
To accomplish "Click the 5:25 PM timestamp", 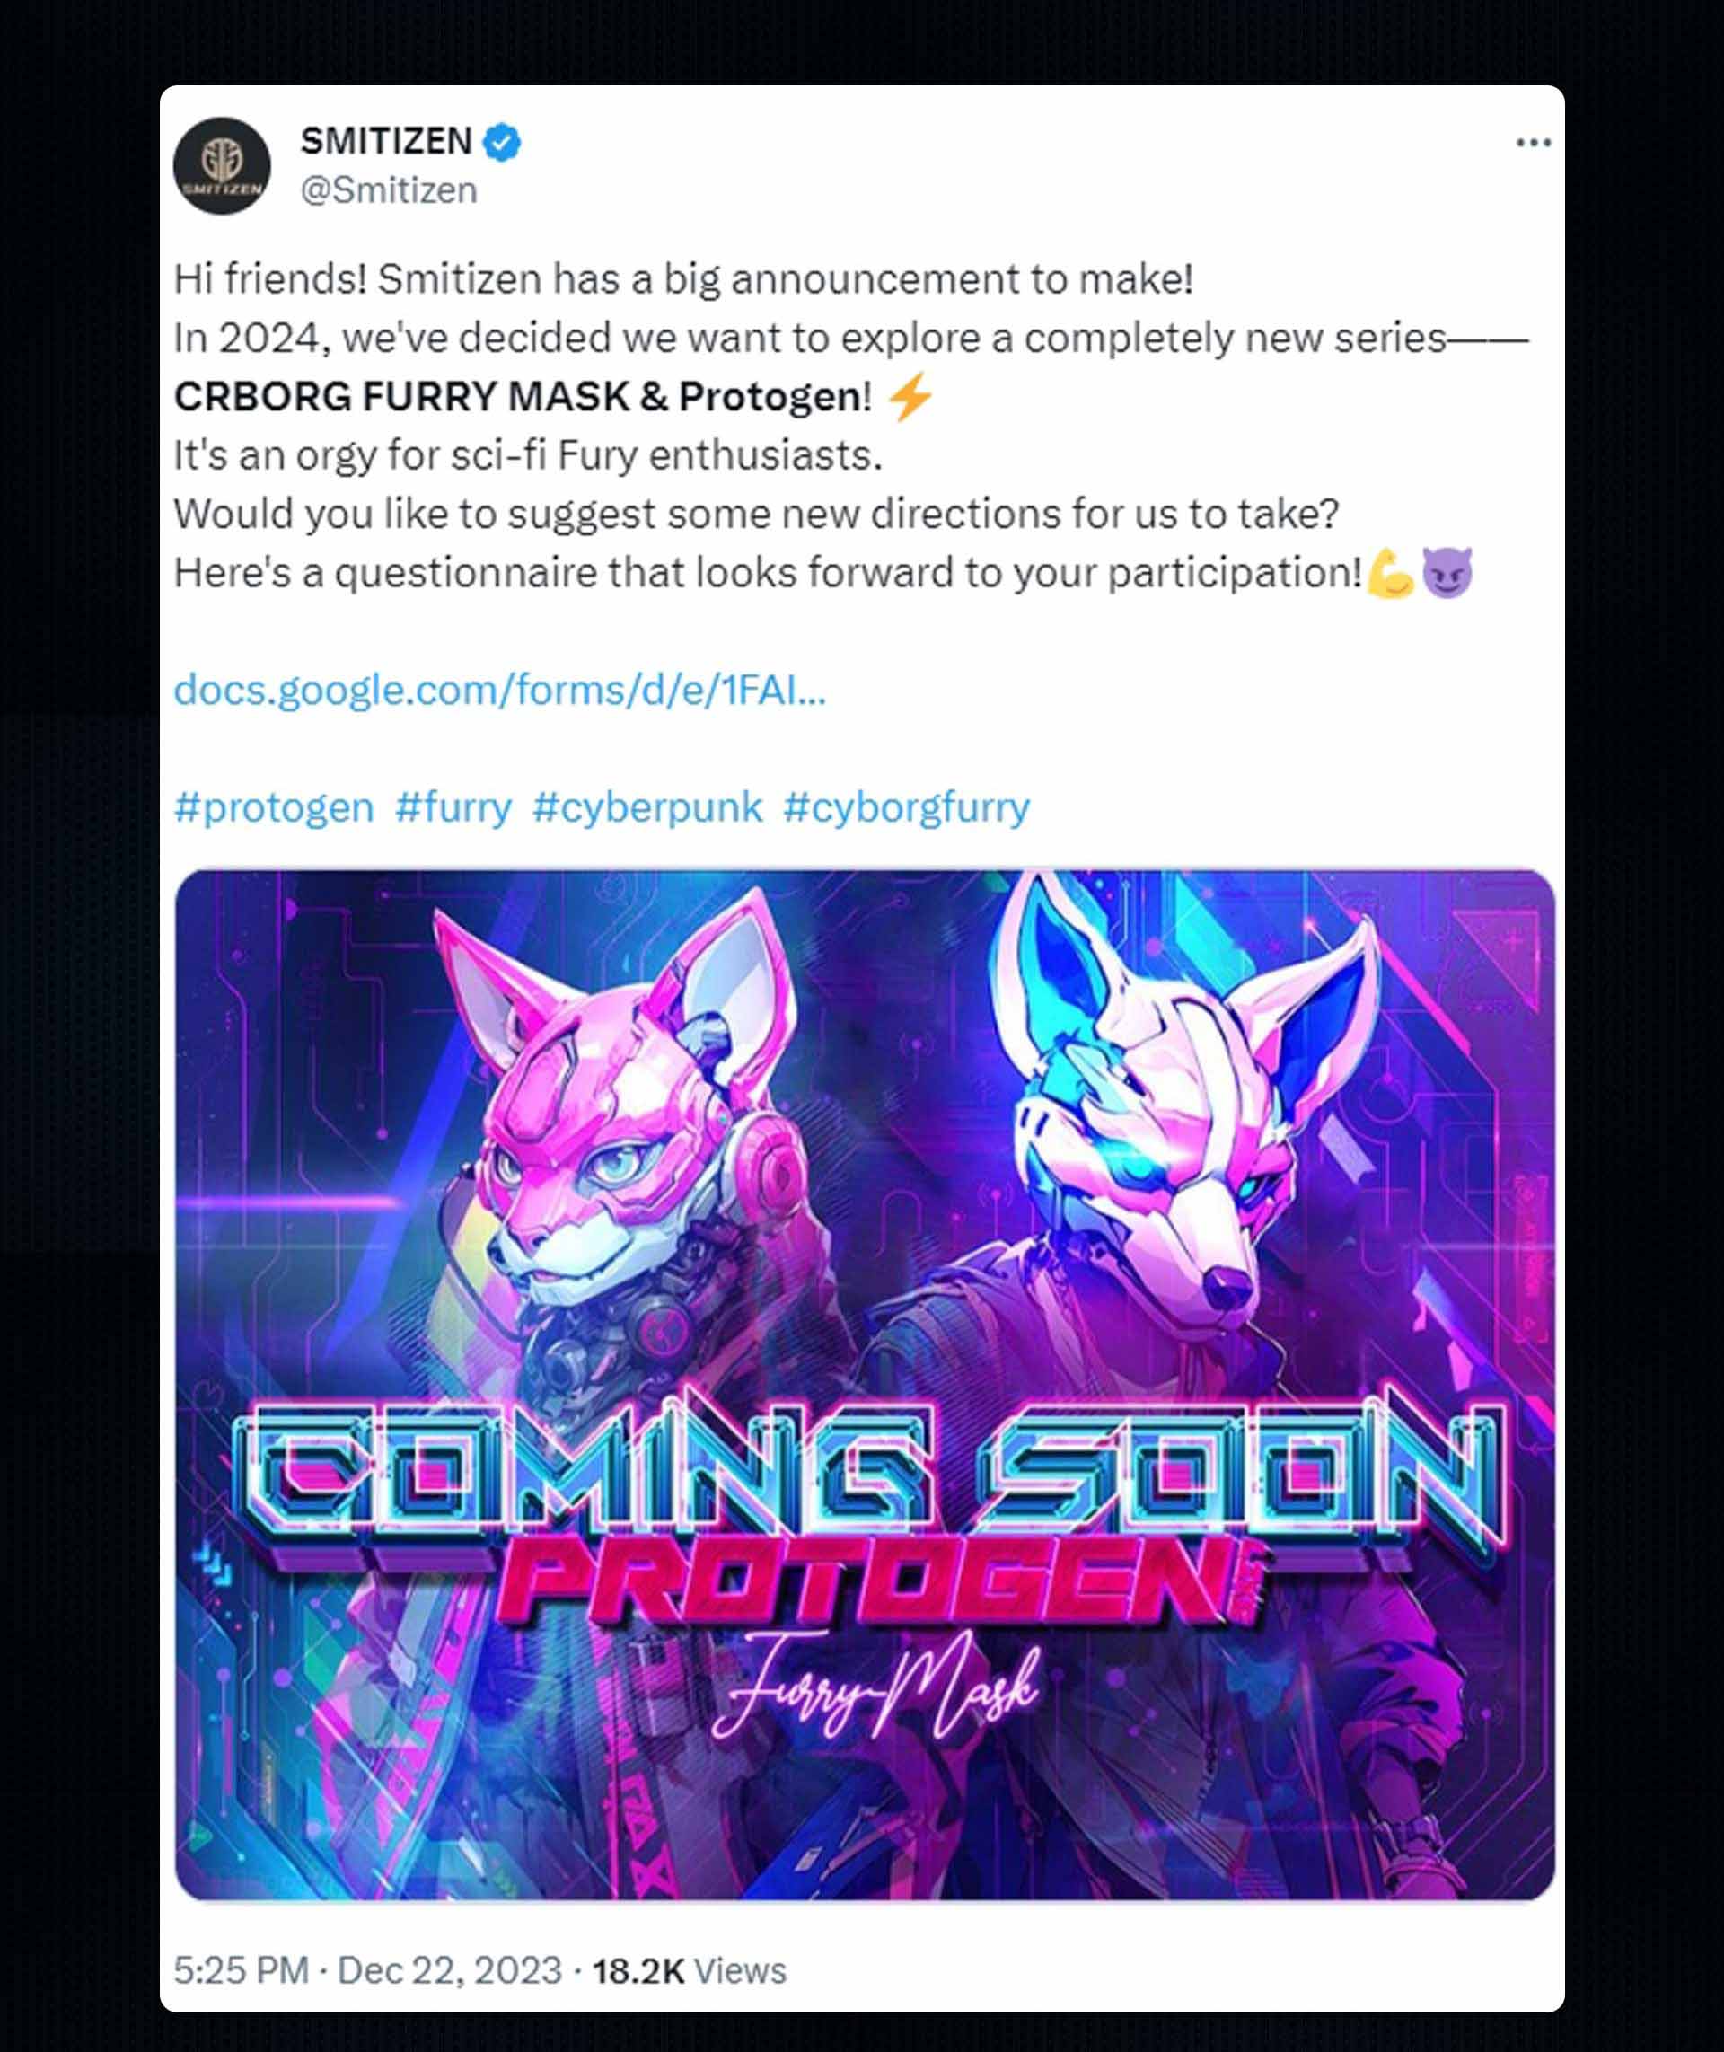I will [242, 1970].
